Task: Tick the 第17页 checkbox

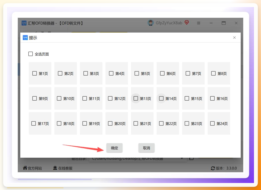Action: [x=34, y=123]
